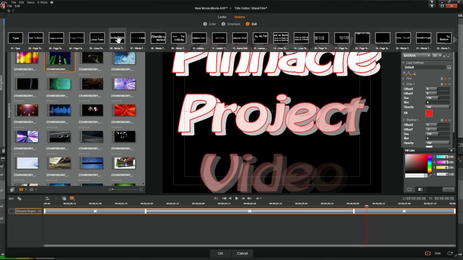Toggle loop playback icon

coord(216,198)
